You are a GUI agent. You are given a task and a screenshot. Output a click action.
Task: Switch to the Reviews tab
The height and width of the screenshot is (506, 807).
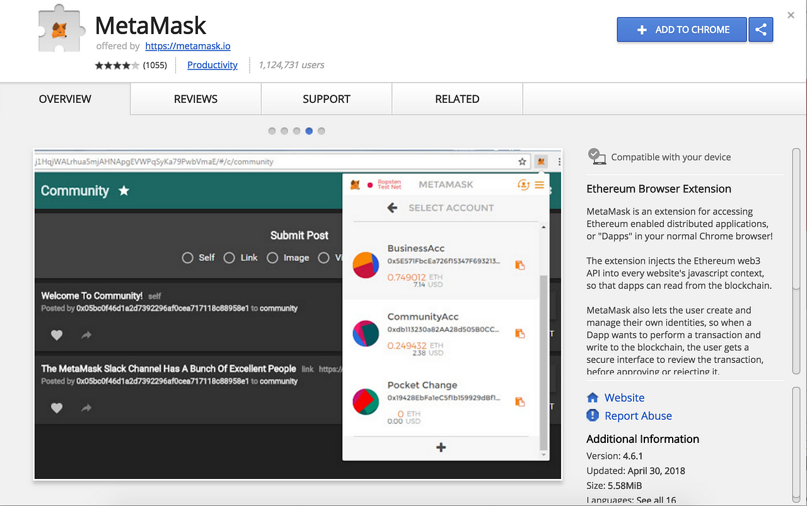[x=196, y=99]
